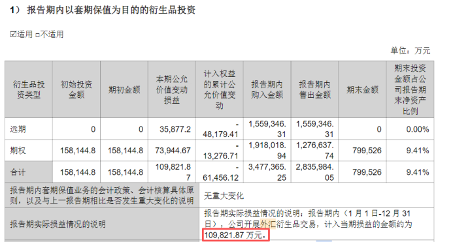This screenshot has height=242, width=453.
Task: Click the unit label 单位：万元
Action: point(411,51)
